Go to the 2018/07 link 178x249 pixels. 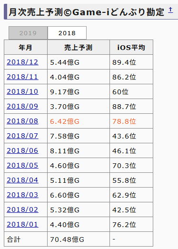click(x=22, y=136)
